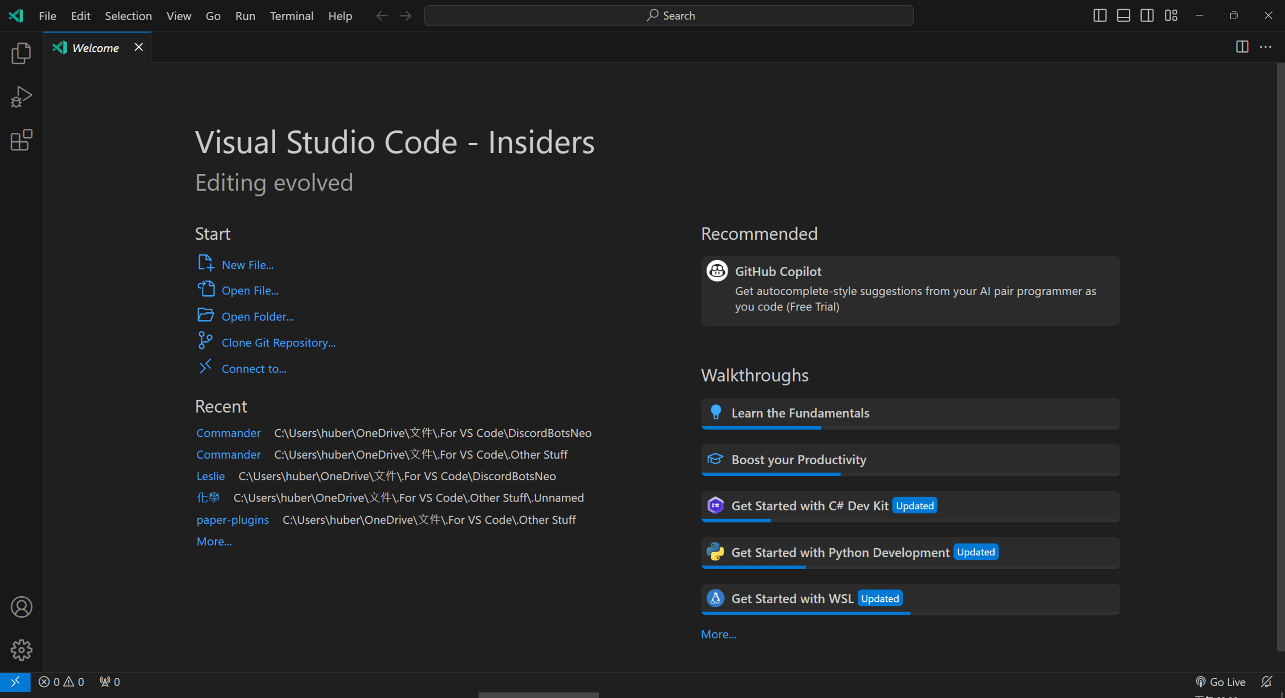Image resolution: width=1285 pixels, height=698 pixels.
Task: Toggle the primary side bar layout icon
Action: point(1100,16)
